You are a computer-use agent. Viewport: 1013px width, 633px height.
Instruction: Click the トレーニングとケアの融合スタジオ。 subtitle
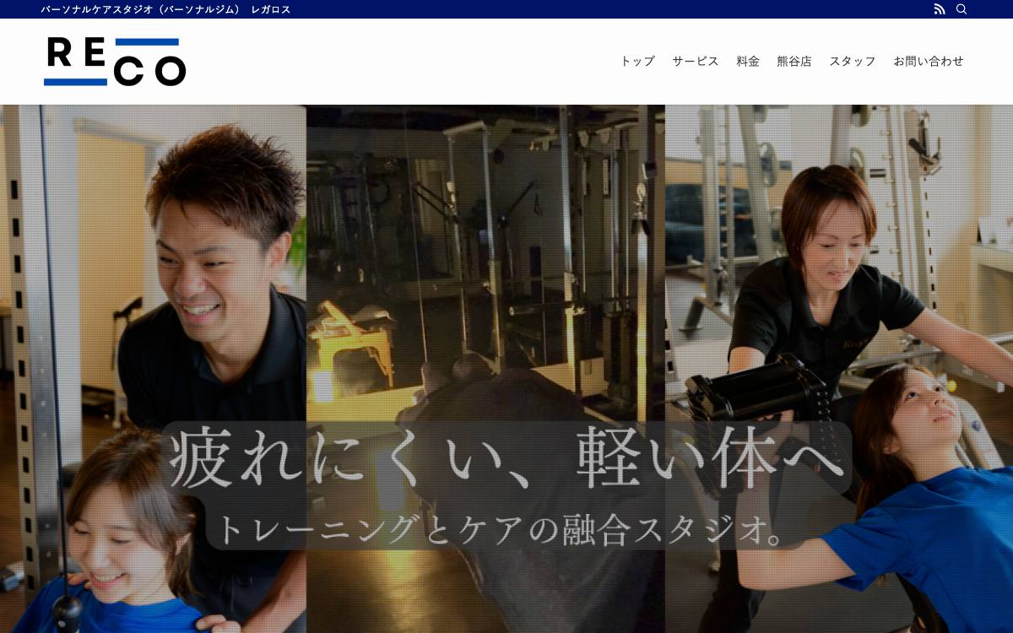(x=503, y=529)
